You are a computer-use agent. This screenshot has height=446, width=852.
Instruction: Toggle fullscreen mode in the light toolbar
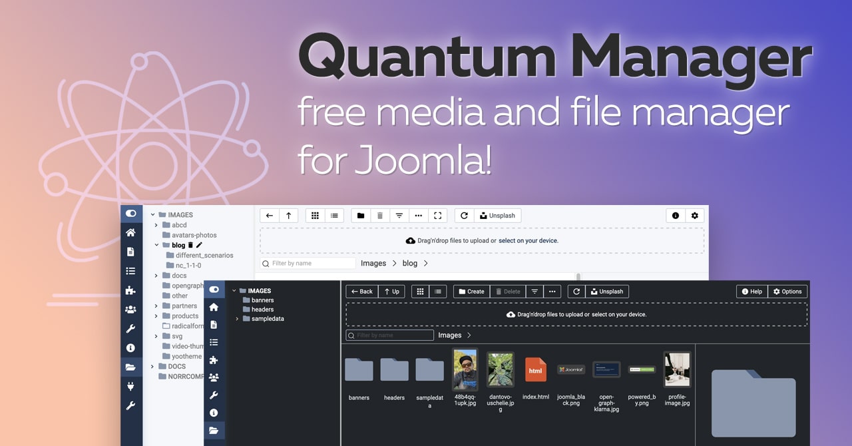tap(438, 215)
